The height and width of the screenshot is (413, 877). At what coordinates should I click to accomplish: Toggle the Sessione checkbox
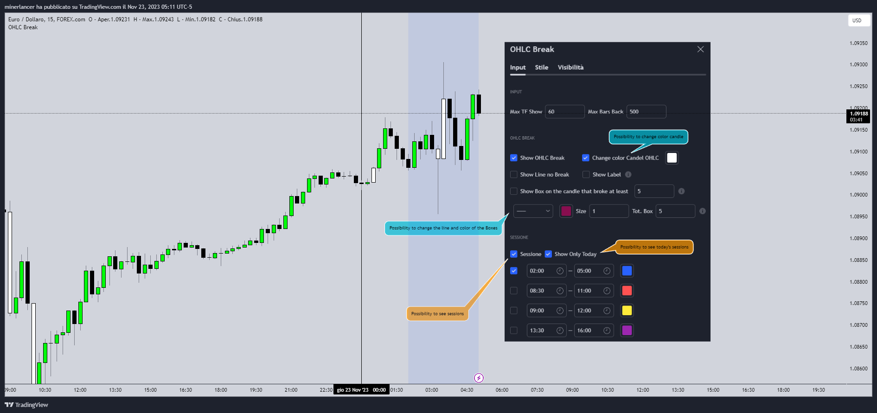(513, 254)
